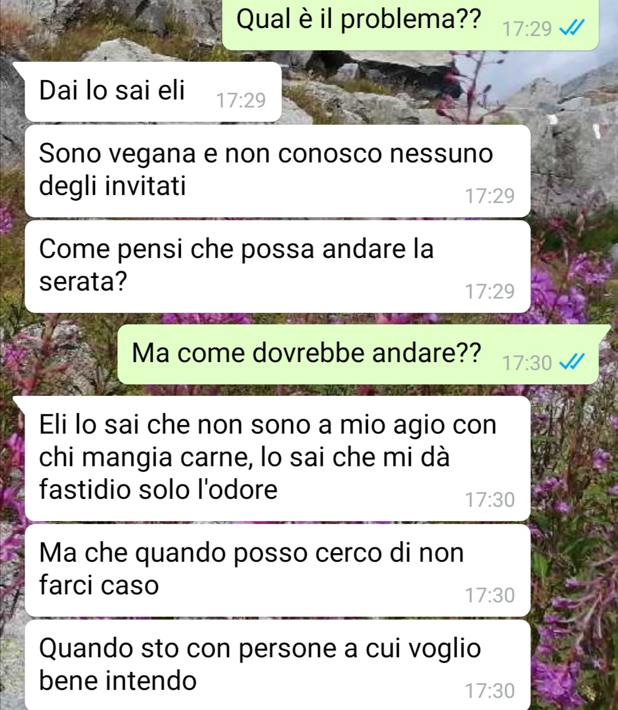This screenshot has width=618, height=710.
Task: Click the timestamp beside 'bene intendo'
Action: click(490, 691)
